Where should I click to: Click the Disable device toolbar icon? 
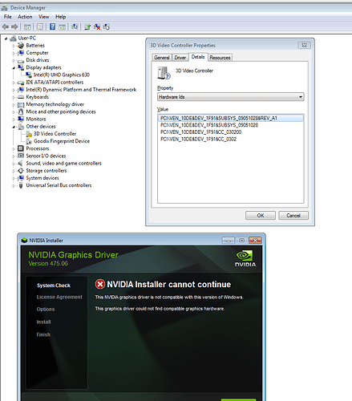pos(107,26)
